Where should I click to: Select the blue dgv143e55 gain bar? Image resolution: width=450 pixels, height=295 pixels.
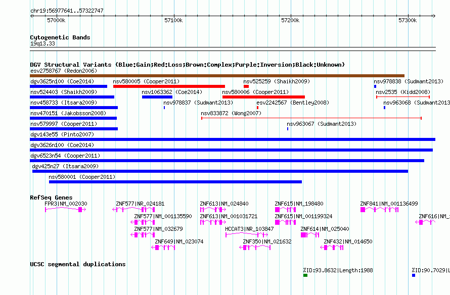click(x=233, y=139)
